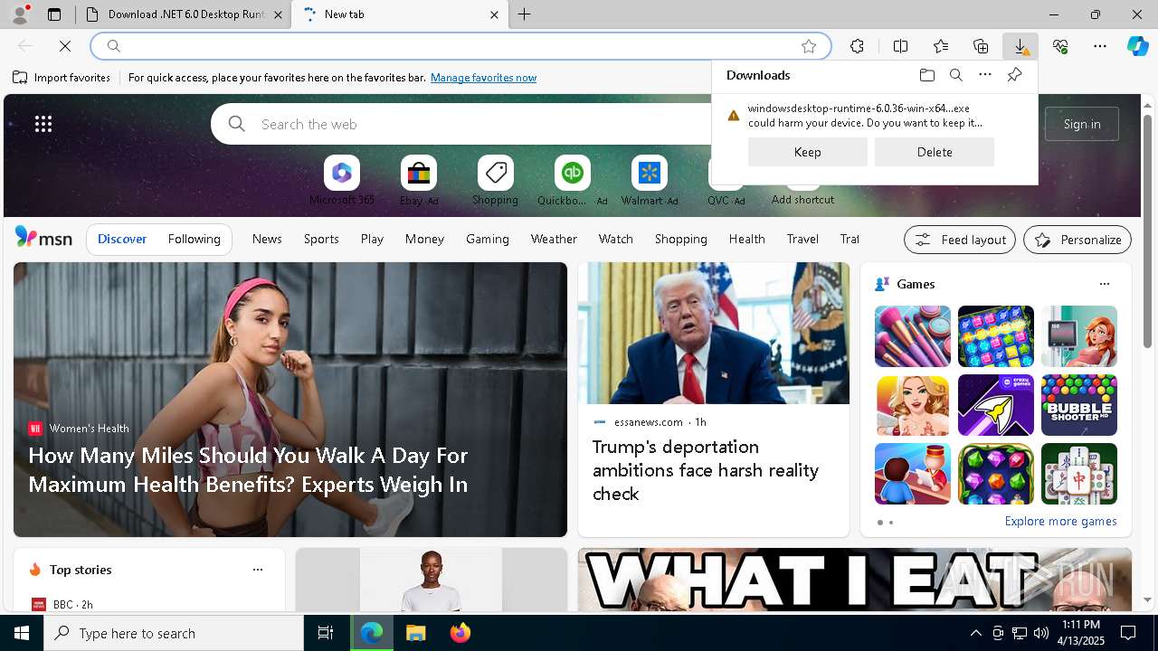1158x651 pixels.
Task: Open the News category
Action: tap(267, 239)
